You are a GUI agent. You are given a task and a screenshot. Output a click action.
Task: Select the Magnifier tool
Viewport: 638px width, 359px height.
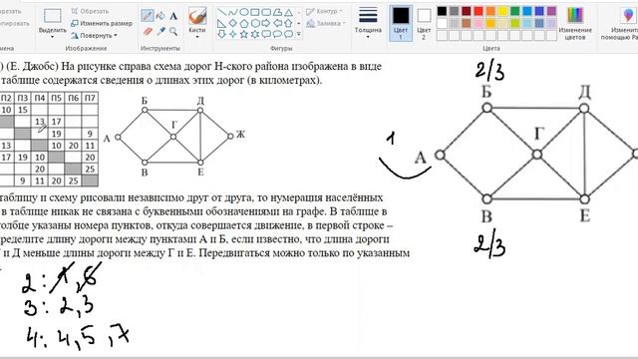[x=173, y=31]
